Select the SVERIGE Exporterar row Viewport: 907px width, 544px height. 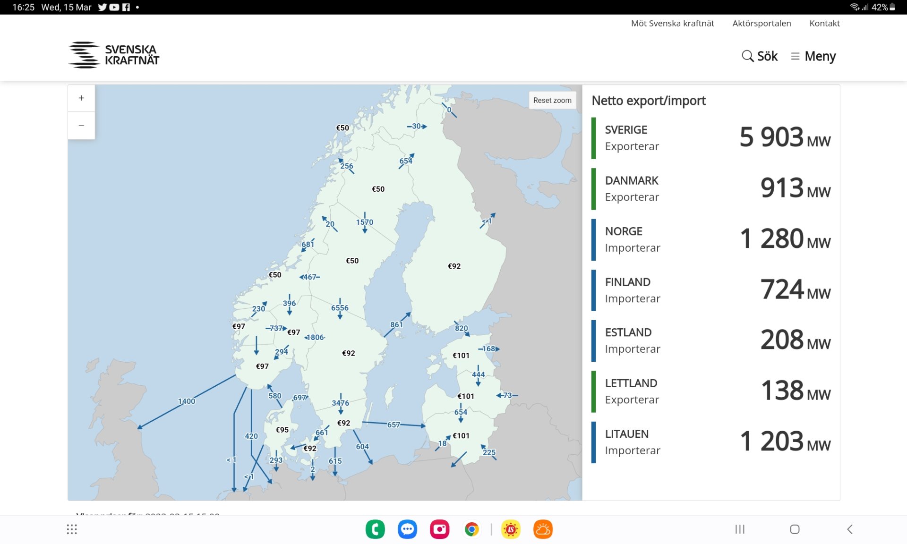(711, 138)
